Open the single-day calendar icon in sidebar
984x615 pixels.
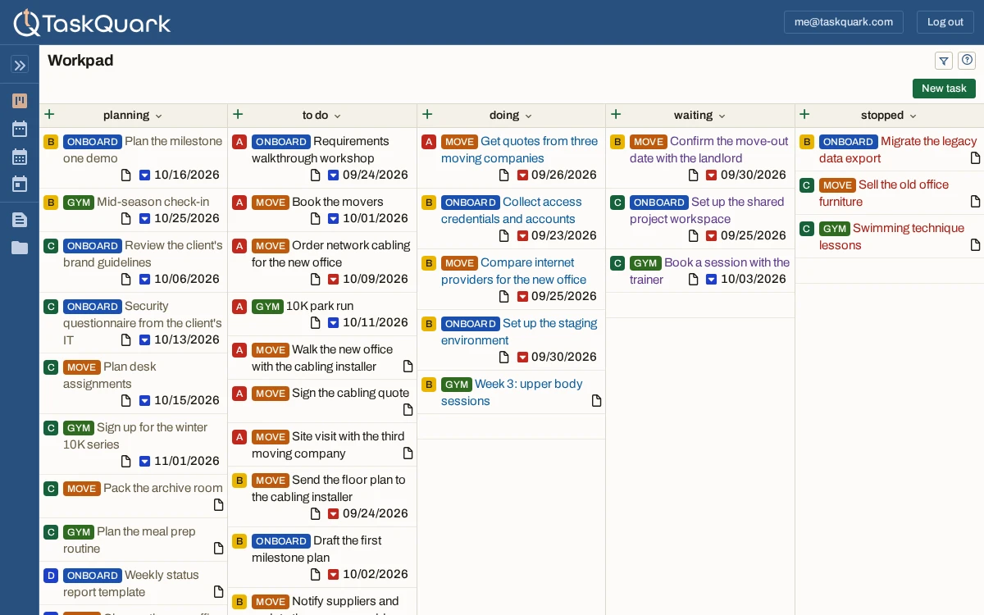[20, 184]
